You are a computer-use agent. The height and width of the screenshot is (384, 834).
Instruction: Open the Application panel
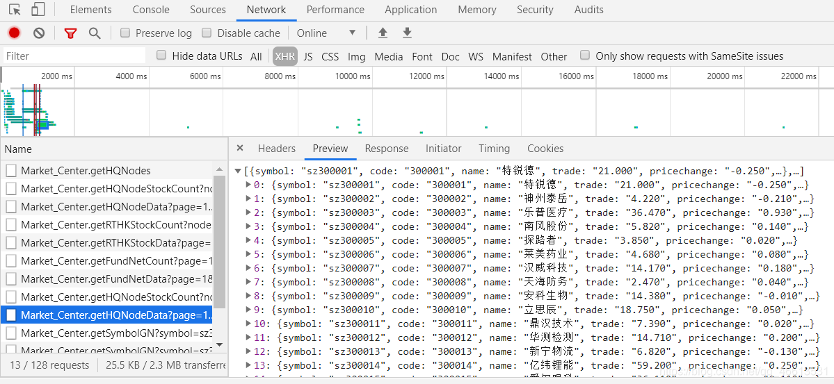[411, 10]
